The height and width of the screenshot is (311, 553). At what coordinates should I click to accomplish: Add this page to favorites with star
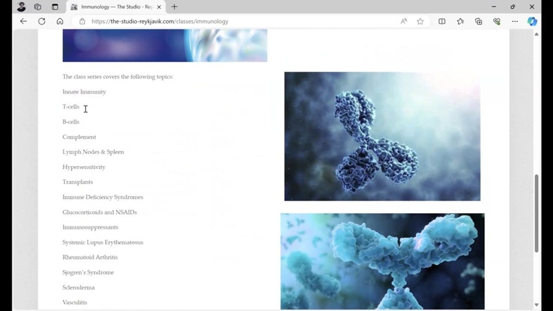420,21
